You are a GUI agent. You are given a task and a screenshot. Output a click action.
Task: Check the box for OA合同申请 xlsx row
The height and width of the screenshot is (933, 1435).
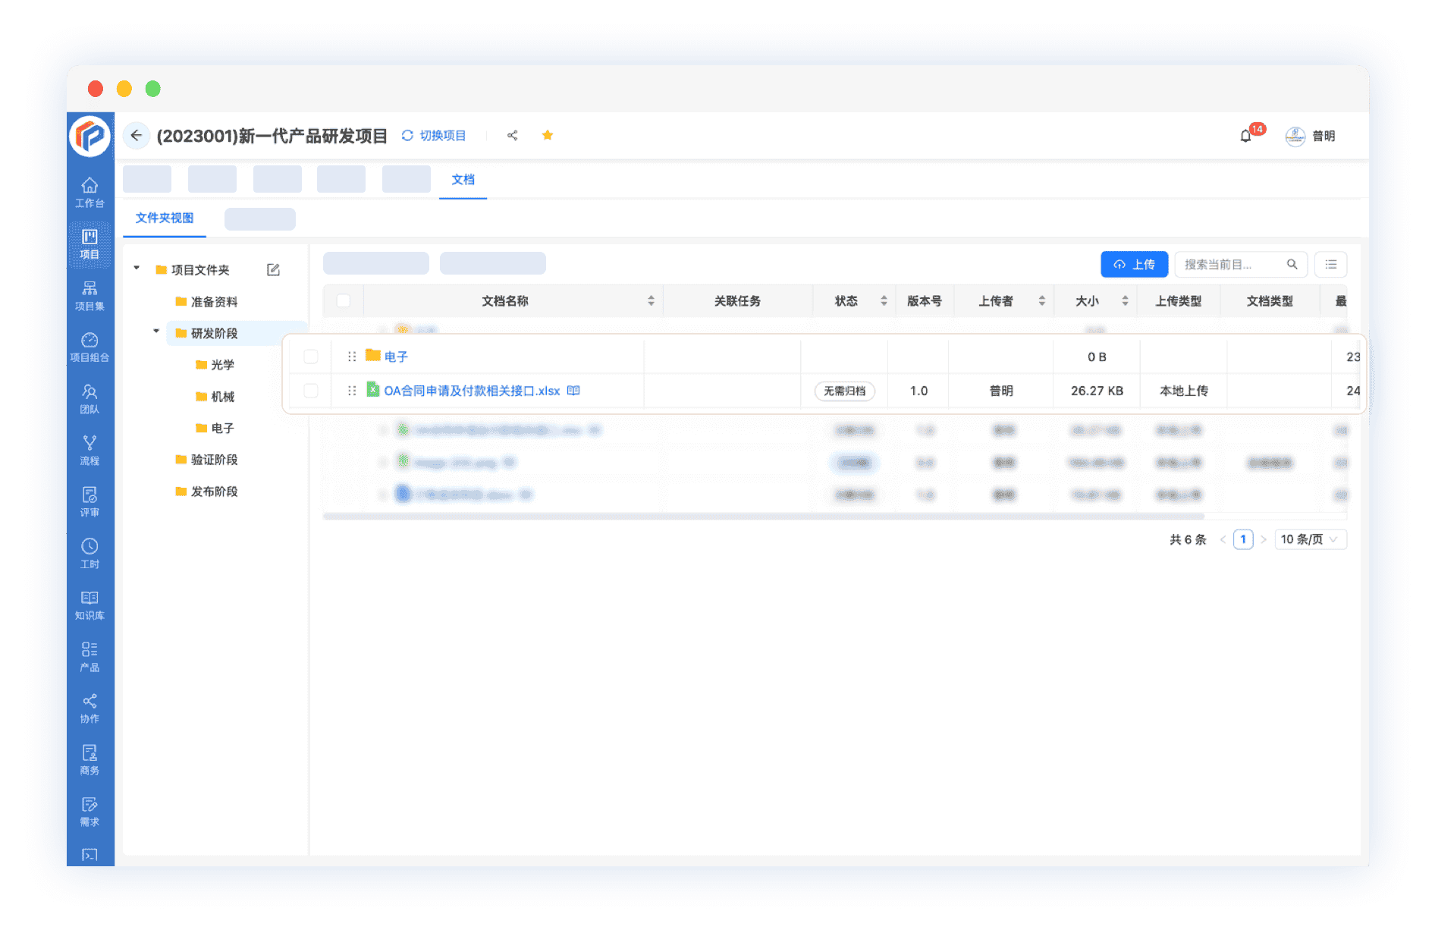[311, 391]
